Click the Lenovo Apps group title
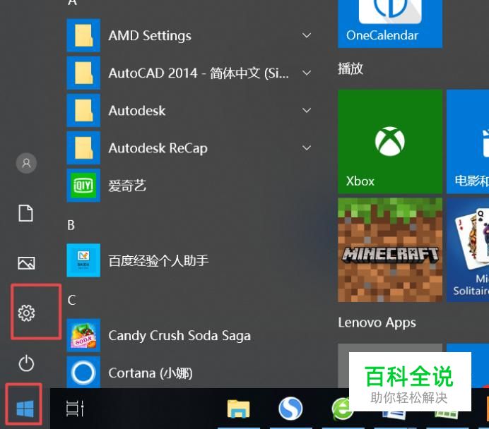 coord(377,323)
